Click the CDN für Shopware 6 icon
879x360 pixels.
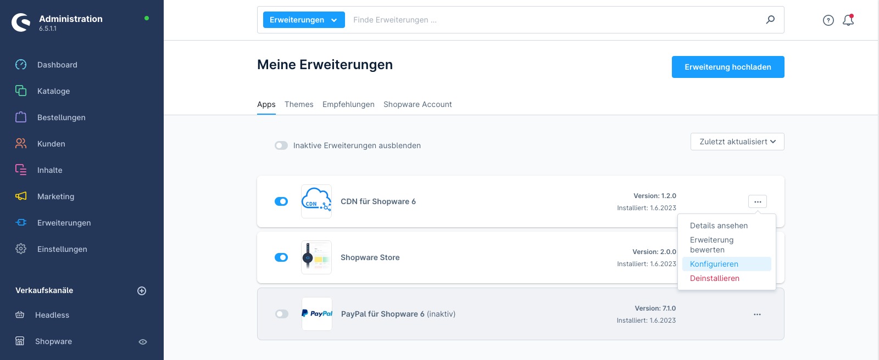click(316, 201)
